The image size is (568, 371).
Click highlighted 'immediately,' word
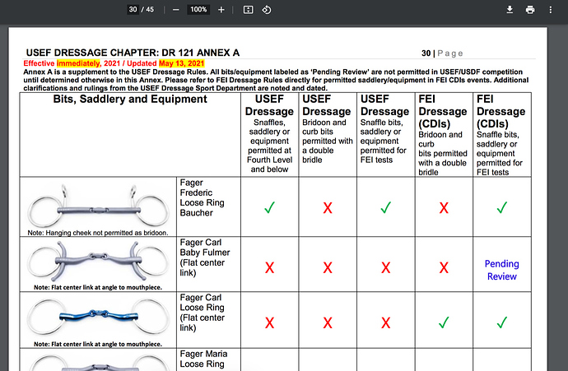[x=78, y=63]
